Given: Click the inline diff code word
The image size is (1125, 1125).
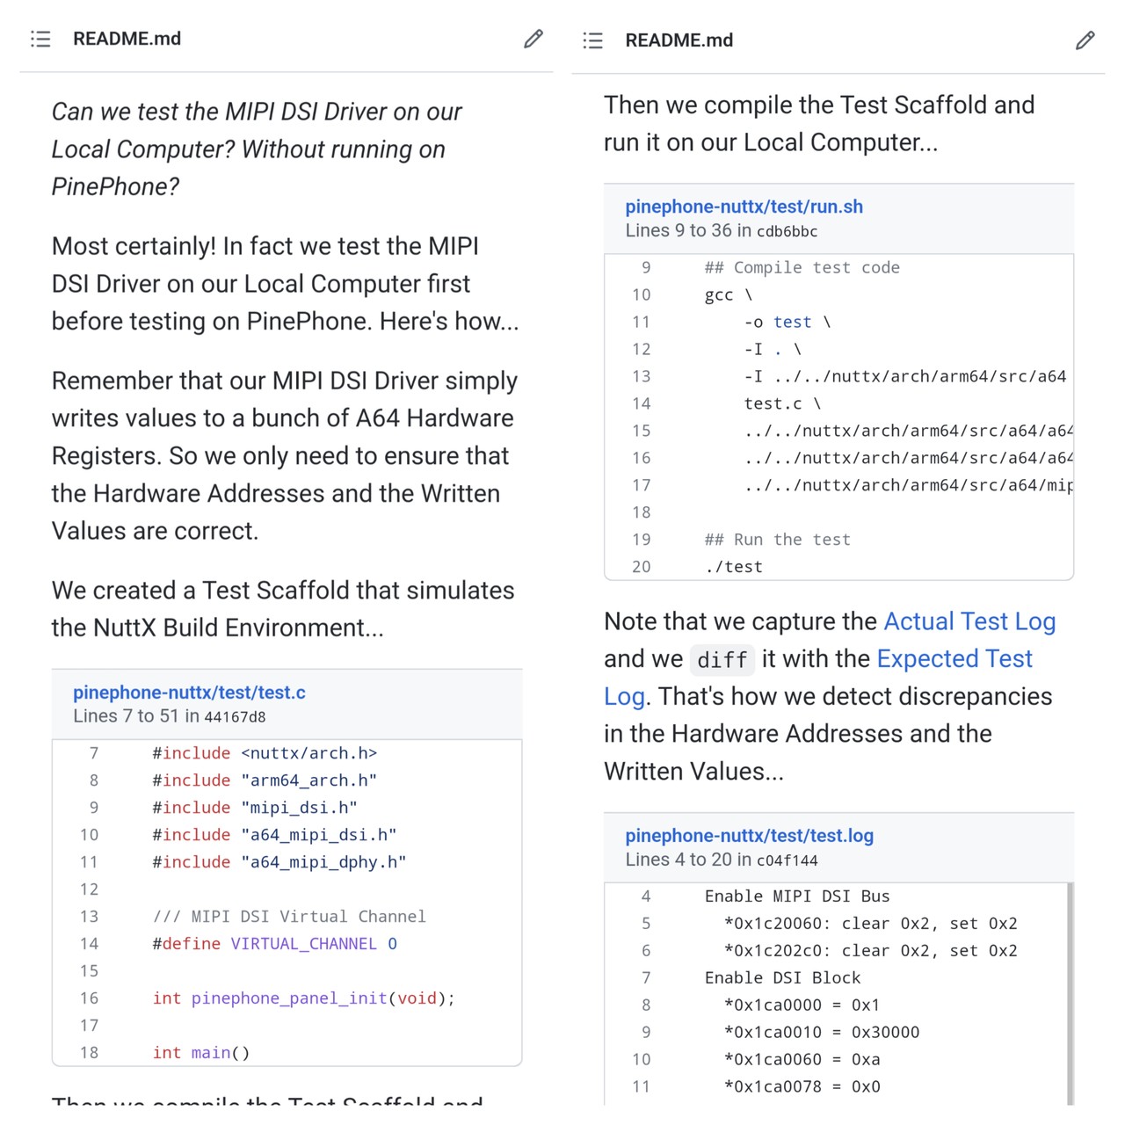Looking at the screenshot, I should point(722,660).
